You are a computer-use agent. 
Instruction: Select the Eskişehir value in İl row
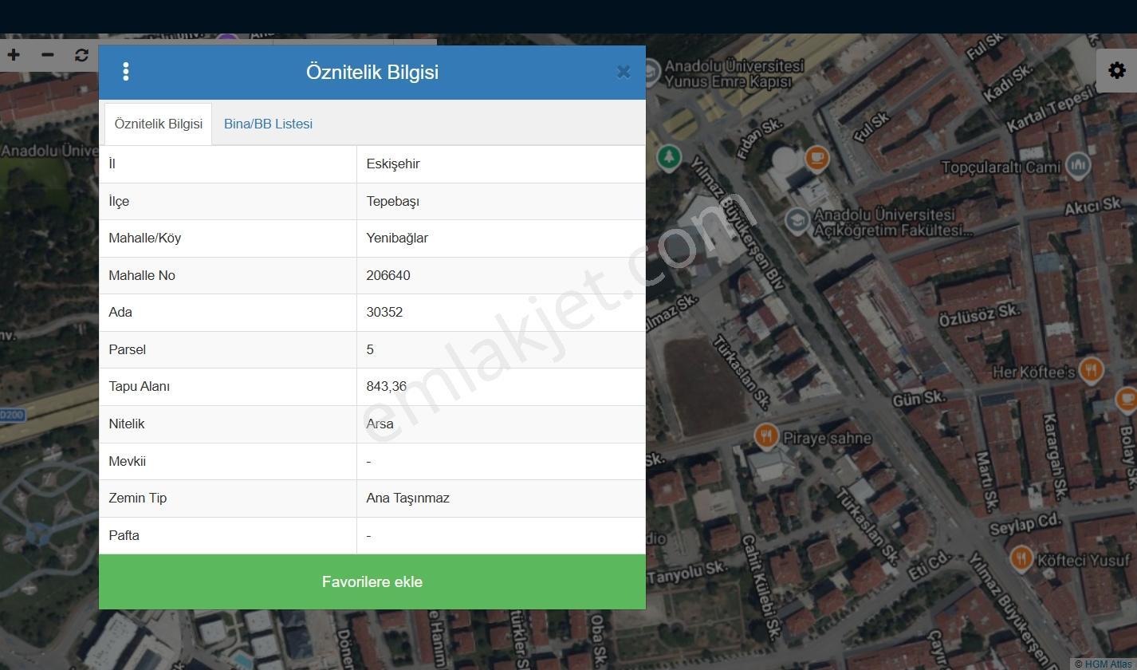pos(393,164)
